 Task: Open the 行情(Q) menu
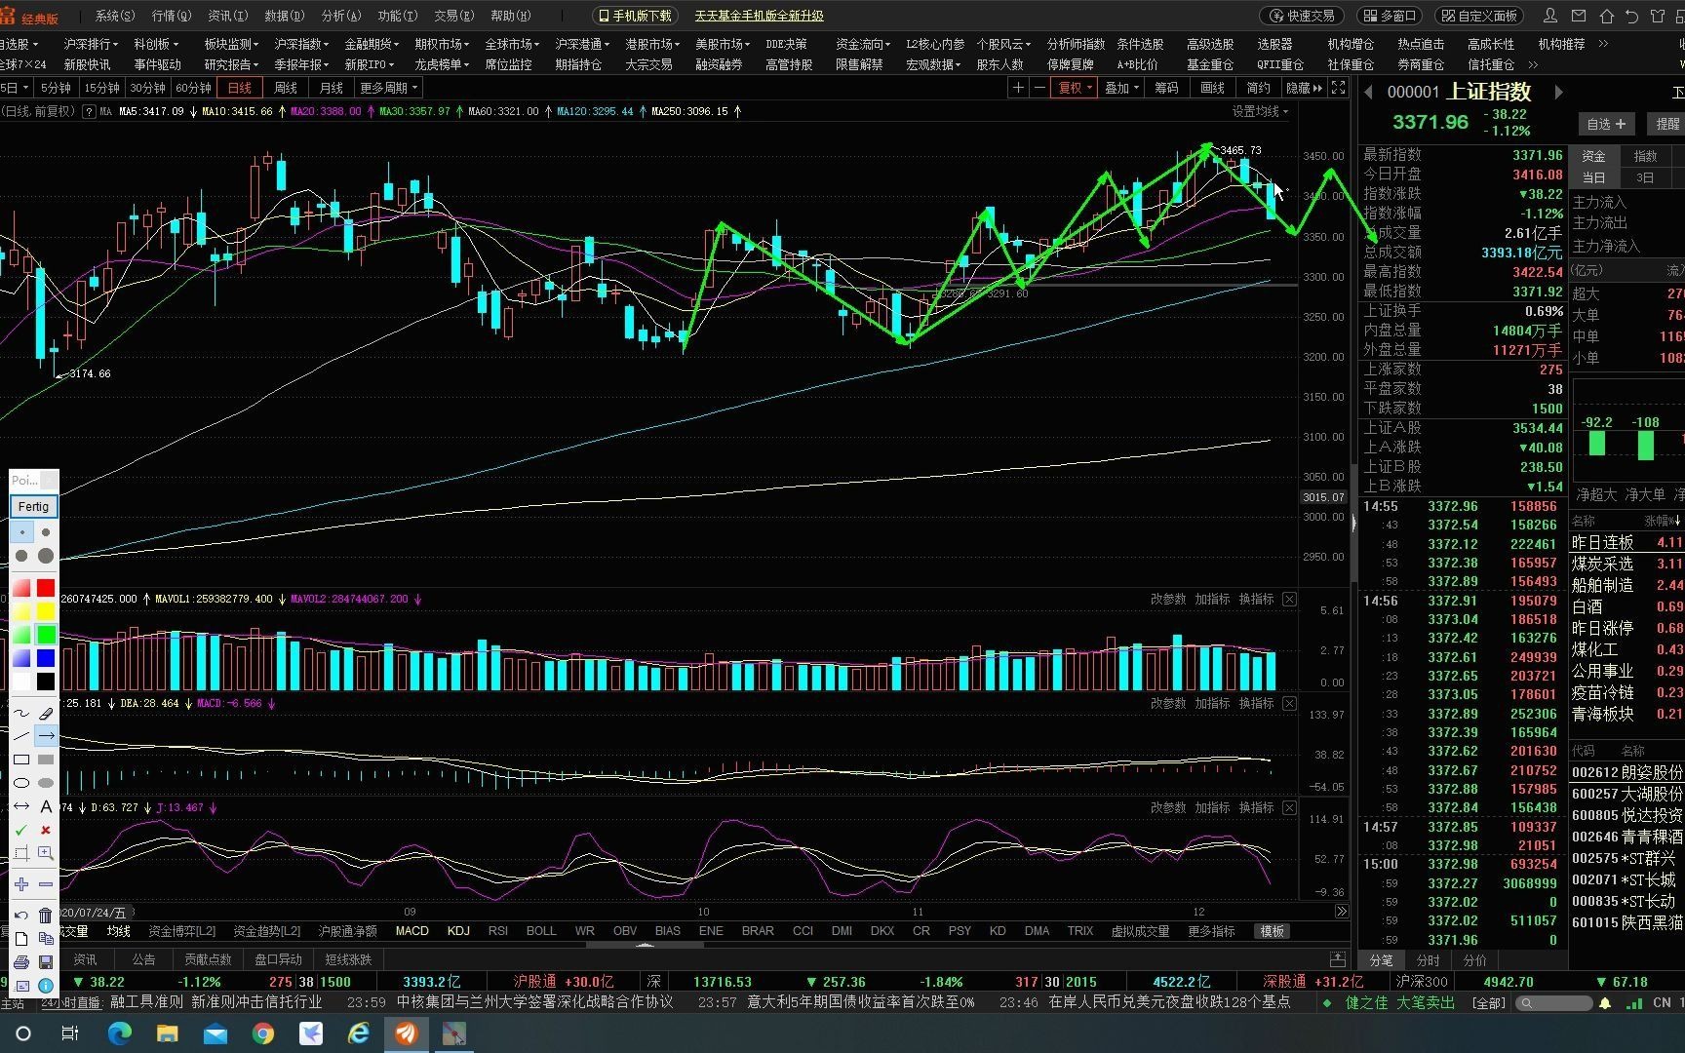point(172,16)
